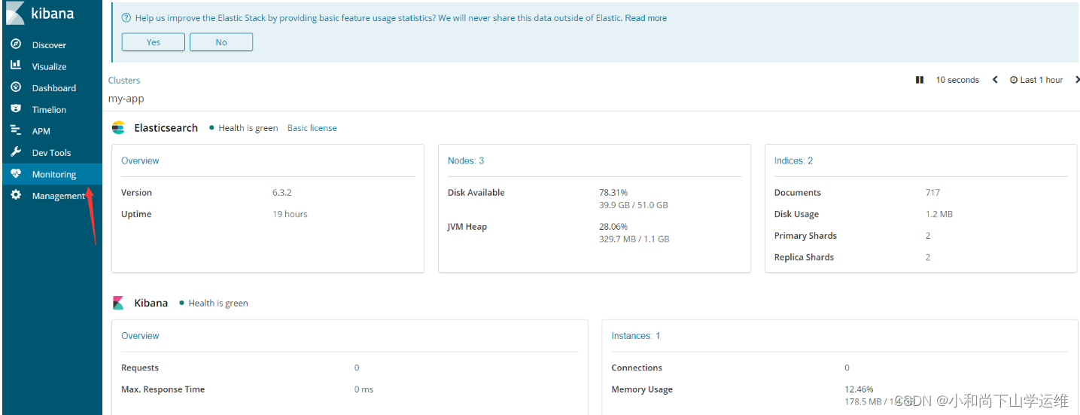Click the Visualize bar chart icon

click(x=15, y=66)
